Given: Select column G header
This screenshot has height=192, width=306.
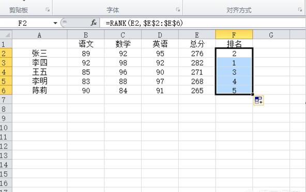Looking at the screenshot, I should point(271,35).
